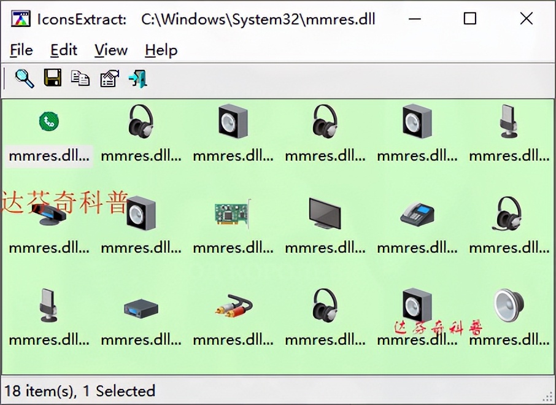This screenshot has height=405, width=556.
Task: Open properties using the toolbar icon
Action: [x=109, y=78]
